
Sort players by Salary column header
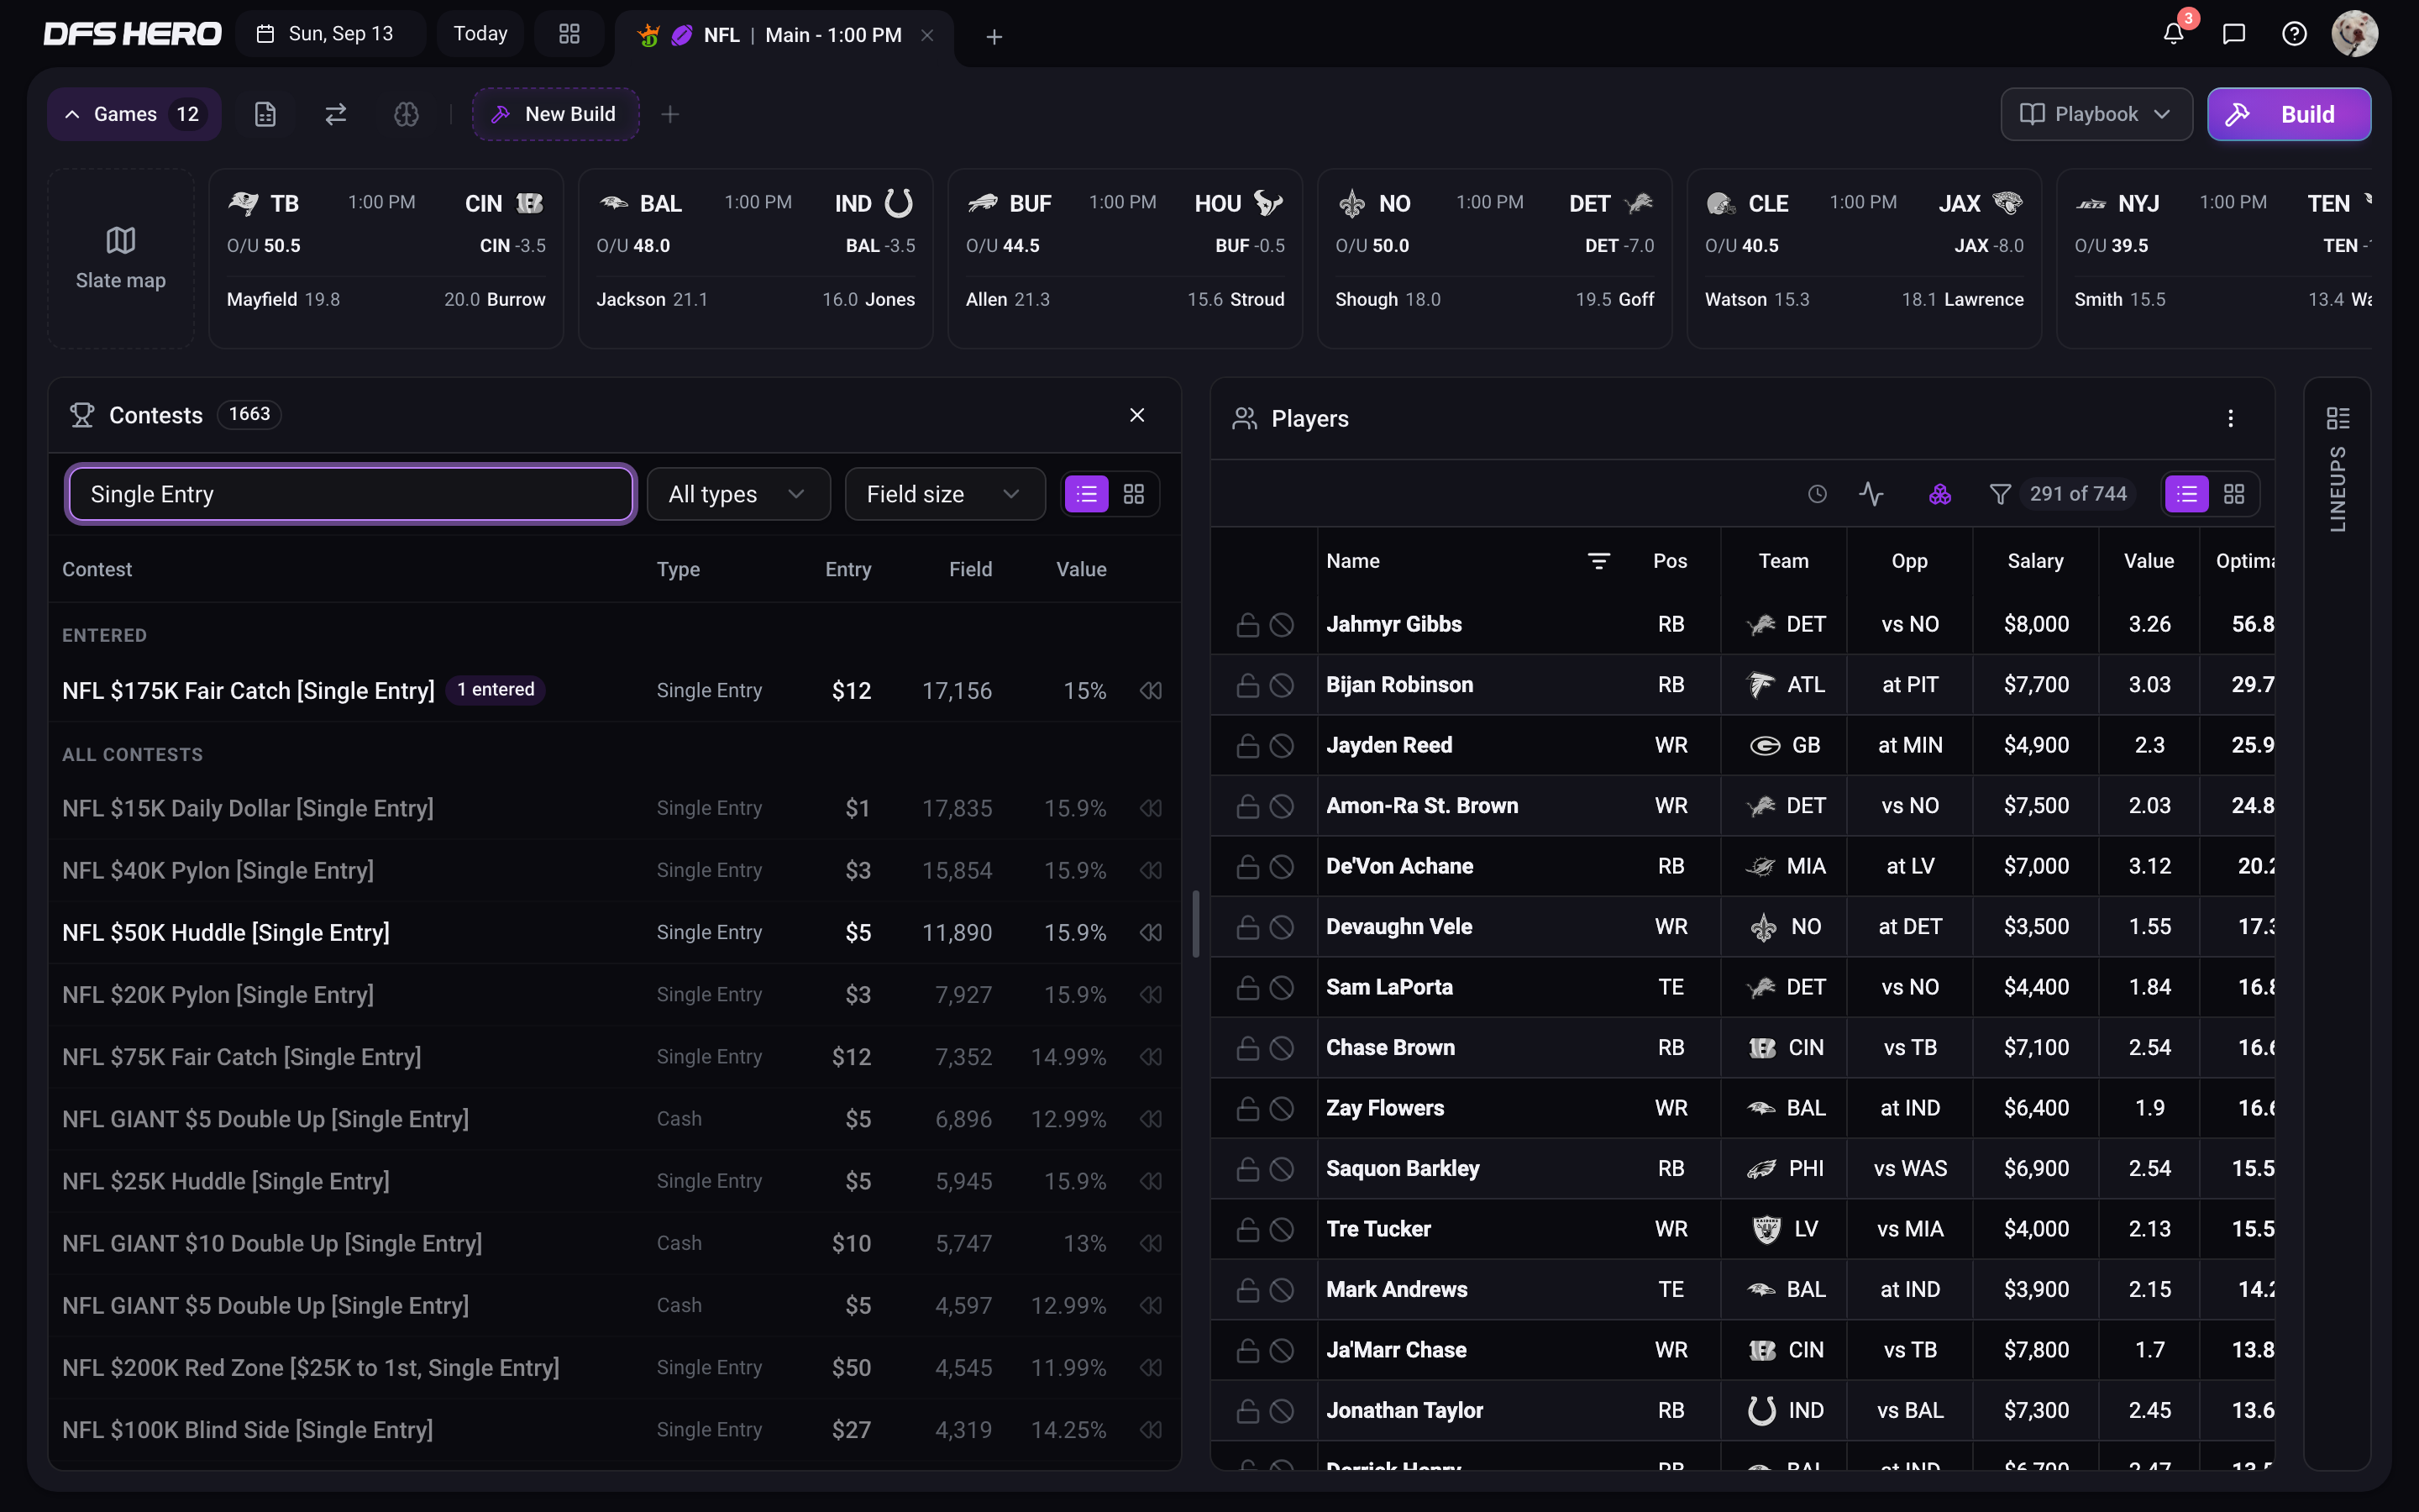2035,561
